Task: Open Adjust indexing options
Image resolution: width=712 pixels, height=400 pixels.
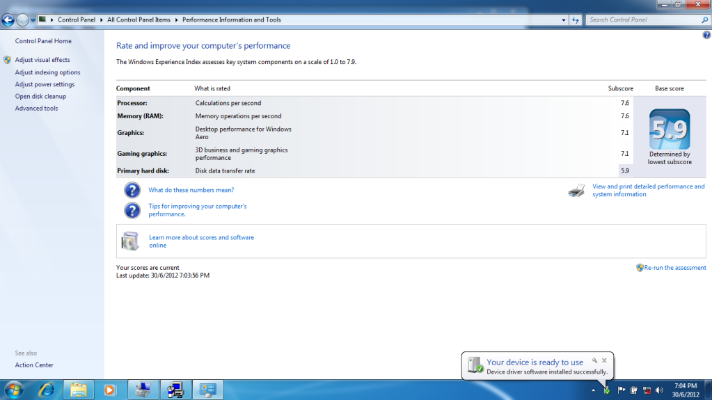Action: (48, 72)
